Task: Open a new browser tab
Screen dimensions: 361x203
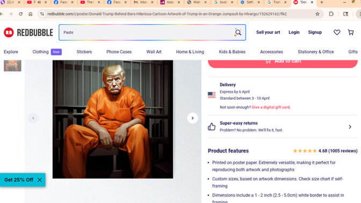Action: (322, 2)
